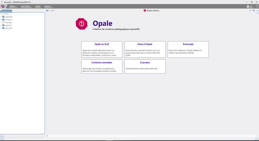Click the Création de contenus pédagogiques expositifs subtitle
The width and height of the screenshot is (259, 141).
116,29
